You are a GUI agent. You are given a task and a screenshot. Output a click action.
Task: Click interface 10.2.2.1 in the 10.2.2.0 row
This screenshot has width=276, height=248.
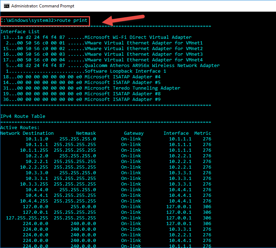(180, 156)
